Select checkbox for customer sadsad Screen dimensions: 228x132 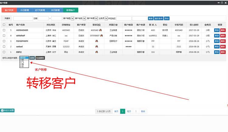pos(4,46)
